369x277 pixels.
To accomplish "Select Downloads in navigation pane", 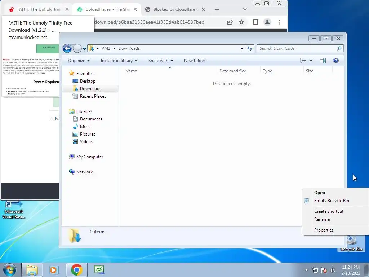I will point(90,89).
